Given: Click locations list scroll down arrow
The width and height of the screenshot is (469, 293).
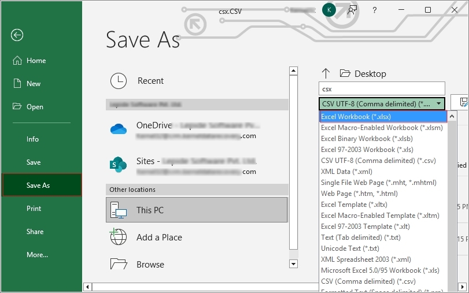Looking at the screenshot, I should 293,264.
